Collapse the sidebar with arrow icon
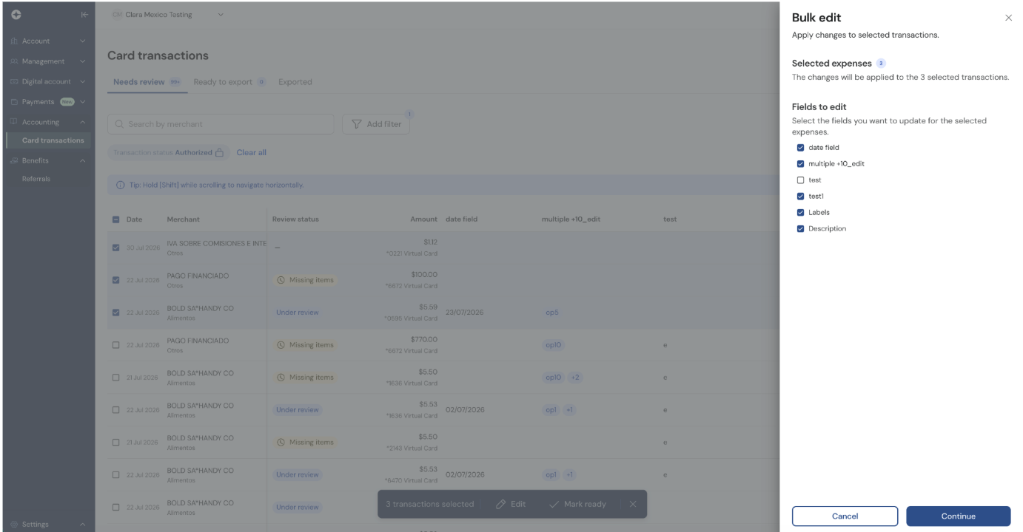 pyautogui.click(x=85, y=15)
